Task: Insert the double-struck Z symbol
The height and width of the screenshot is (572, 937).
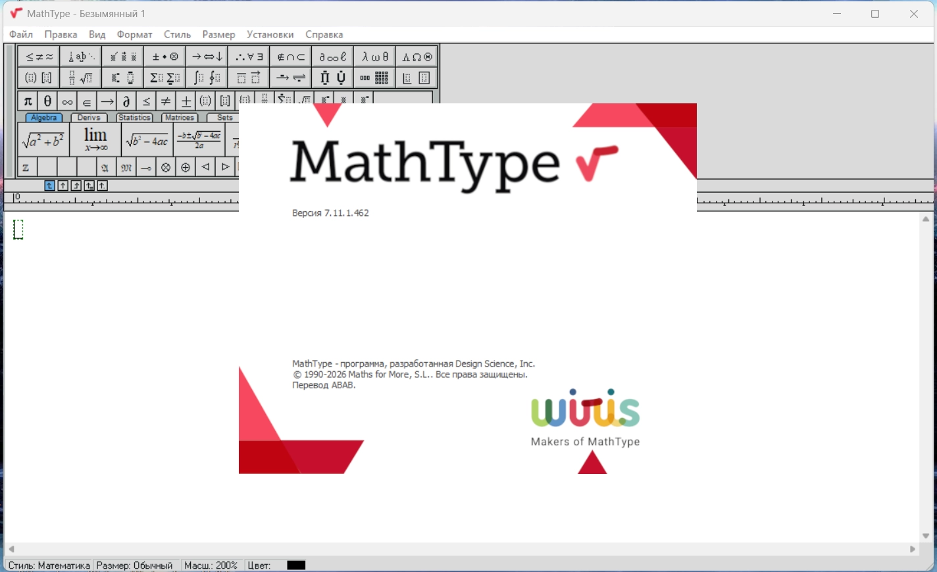Action: [x=28, y=167]
